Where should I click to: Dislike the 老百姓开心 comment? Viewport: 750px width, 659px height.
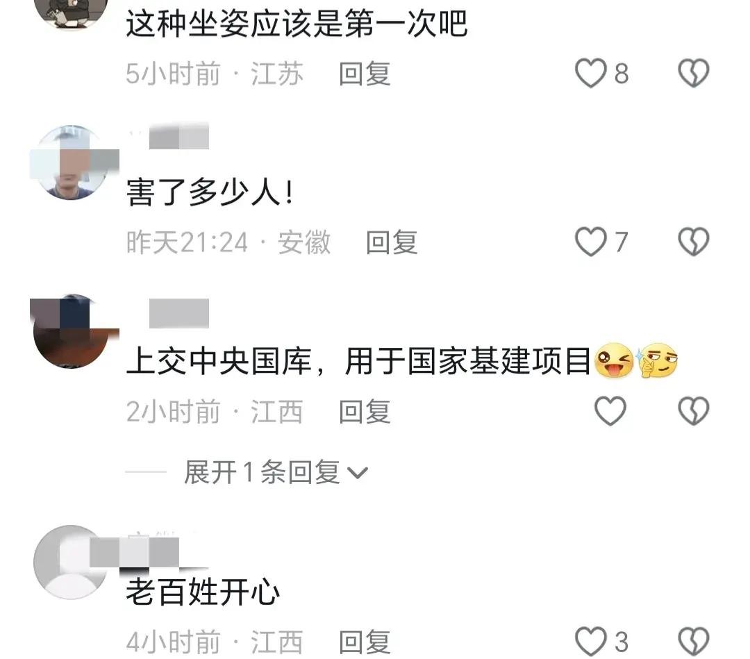694,642
